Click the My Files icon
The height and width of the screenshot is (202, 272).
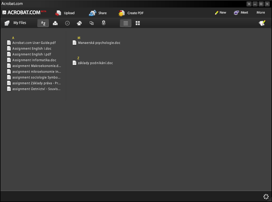click(7, 23)
